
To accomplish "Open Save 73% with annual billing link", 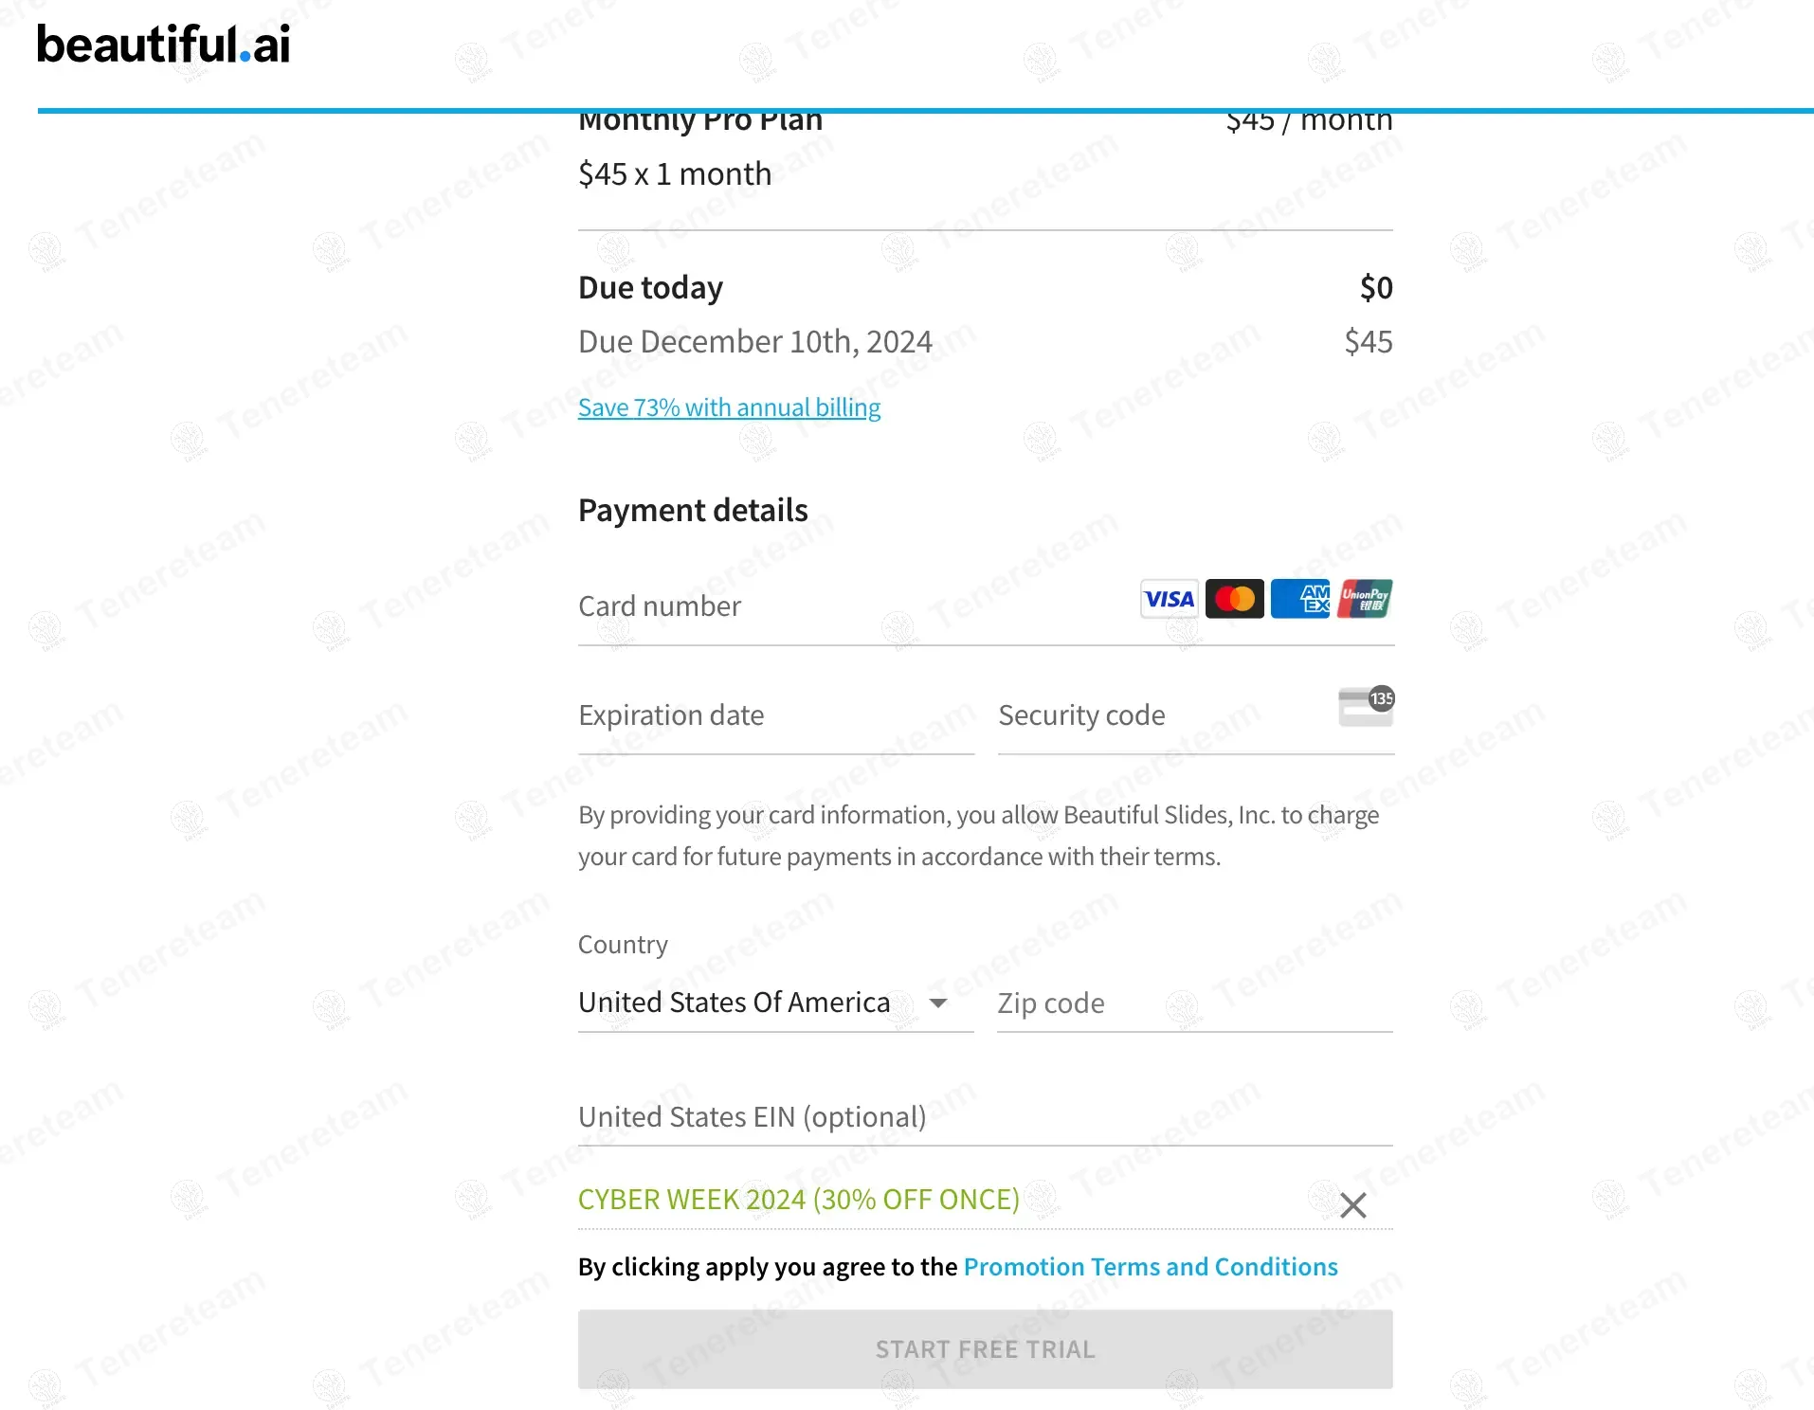I will pyautogui.click(x=729, y=407).
